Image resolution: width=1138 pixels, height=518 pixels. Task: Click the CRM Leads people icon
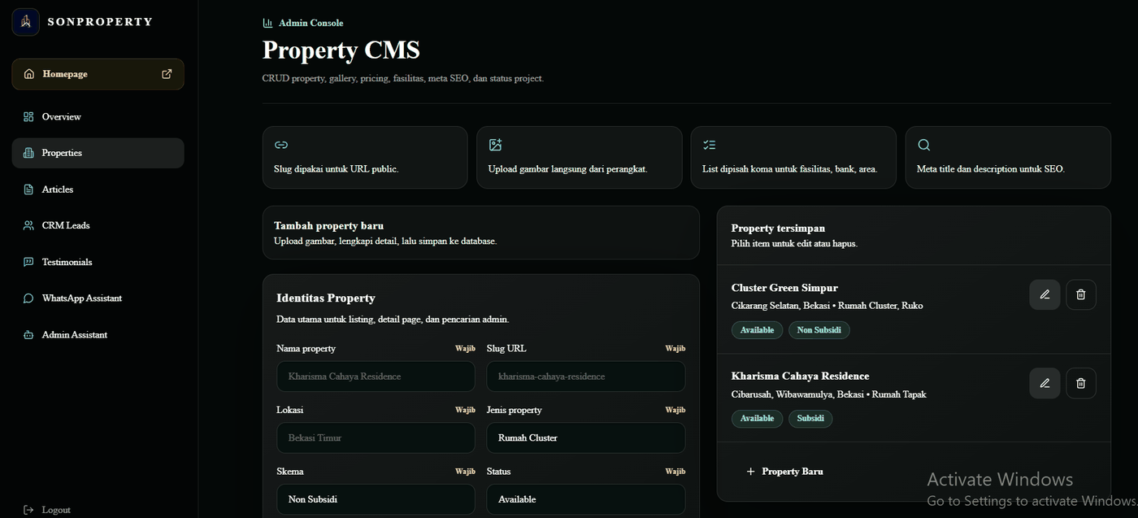(x=28, y=225)
